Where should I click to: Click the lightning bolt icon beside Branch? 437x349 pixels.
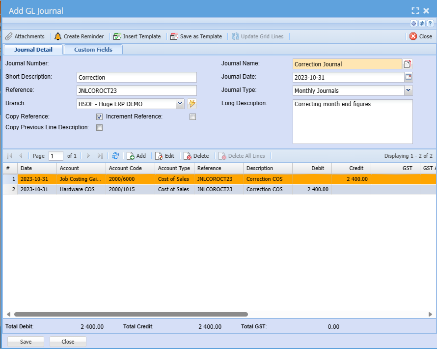click(x=192, y=104)
